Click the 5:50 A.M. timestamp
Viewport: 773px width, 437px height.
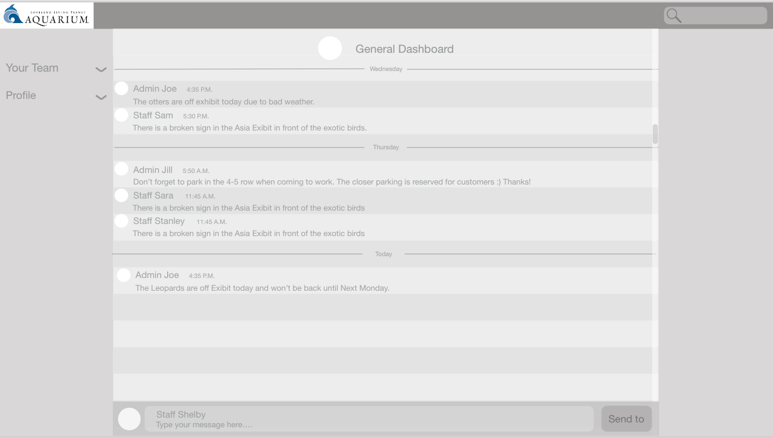click(196, 171)
